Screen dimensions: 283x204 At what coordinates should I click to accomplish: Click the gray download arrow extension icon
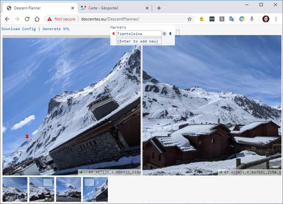point(252,19)
